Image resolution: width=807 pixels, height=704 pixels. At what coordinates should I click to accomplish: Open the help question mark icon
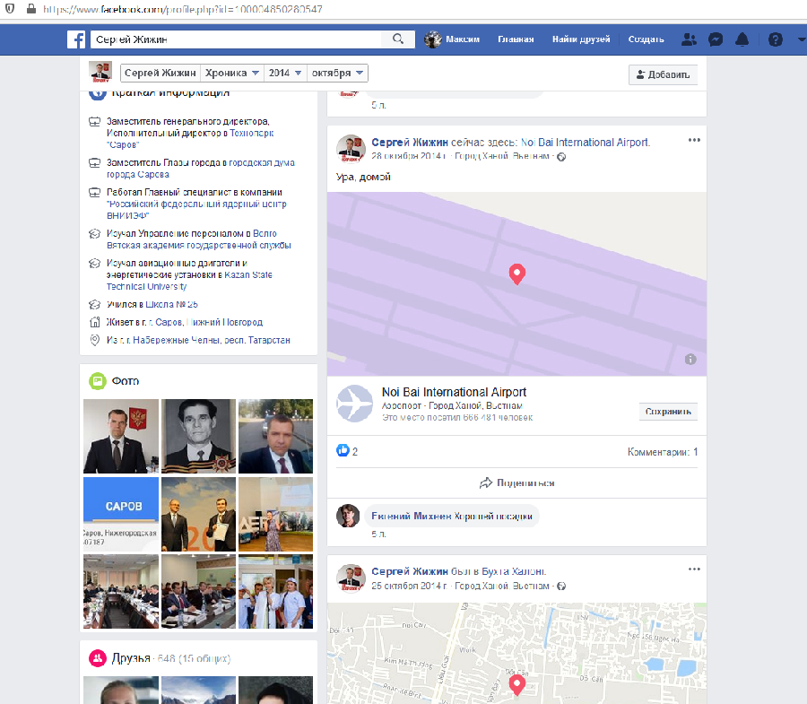776,39
